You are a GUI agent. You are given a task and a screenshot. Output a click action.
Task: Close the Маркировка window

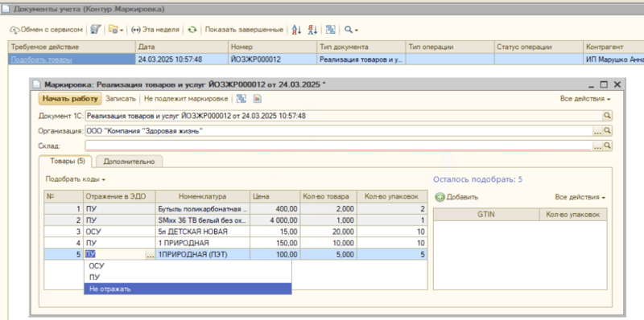(x=617, y=85)
